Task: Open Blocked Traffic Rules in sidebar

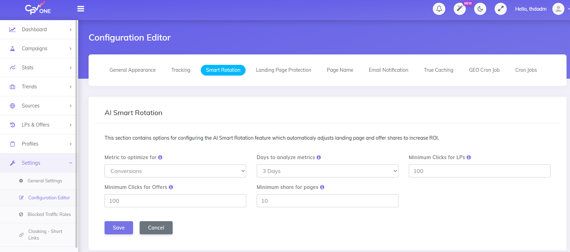Action: click(49, 215)
